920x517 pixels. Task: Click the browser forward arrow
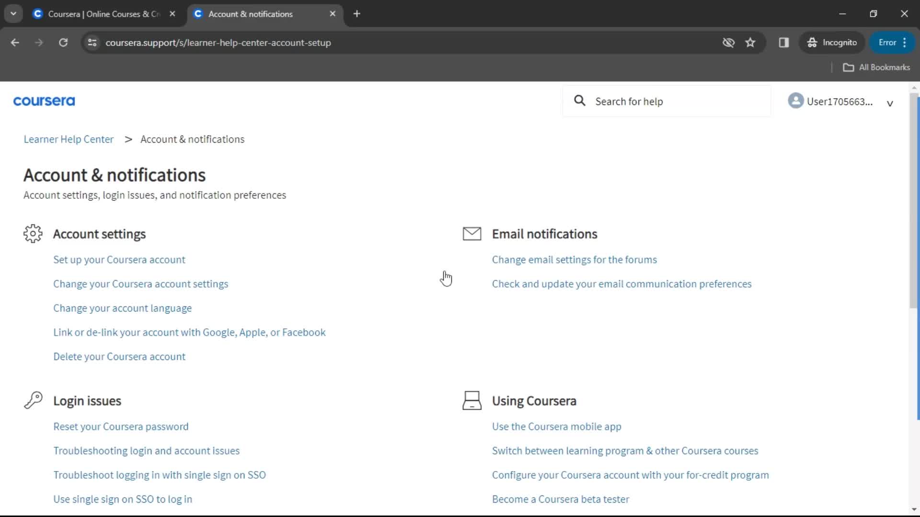[39, 43]
